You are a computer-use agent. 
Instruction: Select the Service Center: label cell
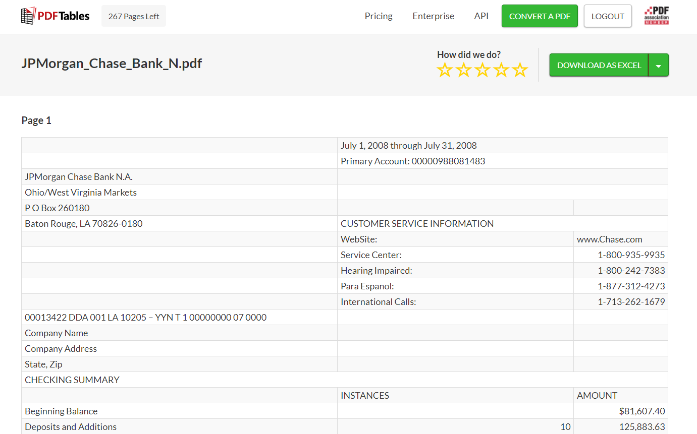[455, 255]
